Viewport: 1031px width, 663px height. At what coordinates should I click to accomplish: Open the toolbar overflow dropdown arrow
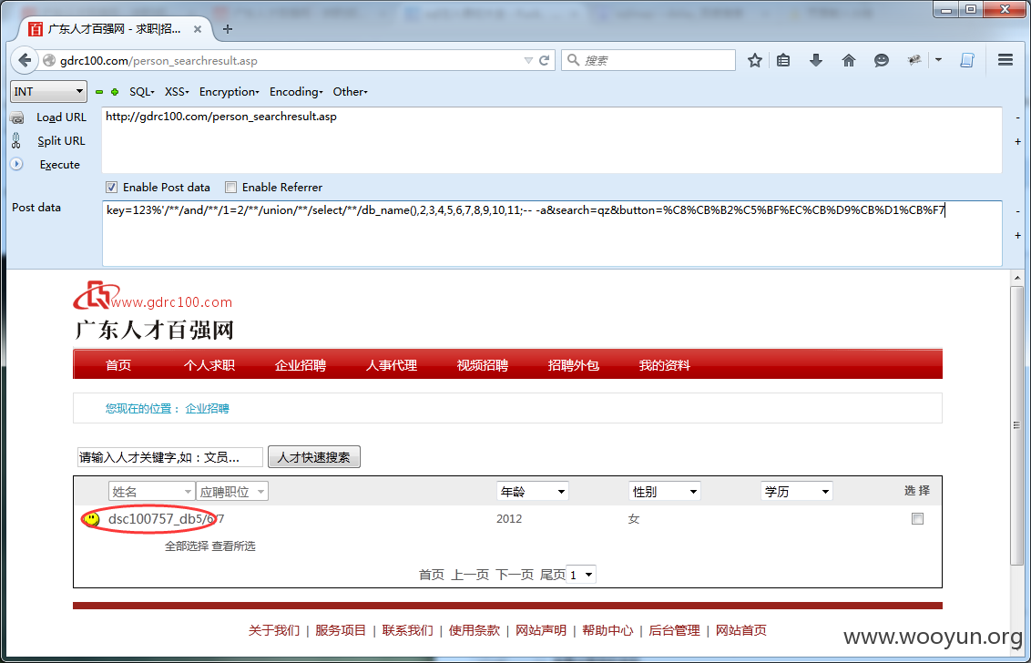938,60
